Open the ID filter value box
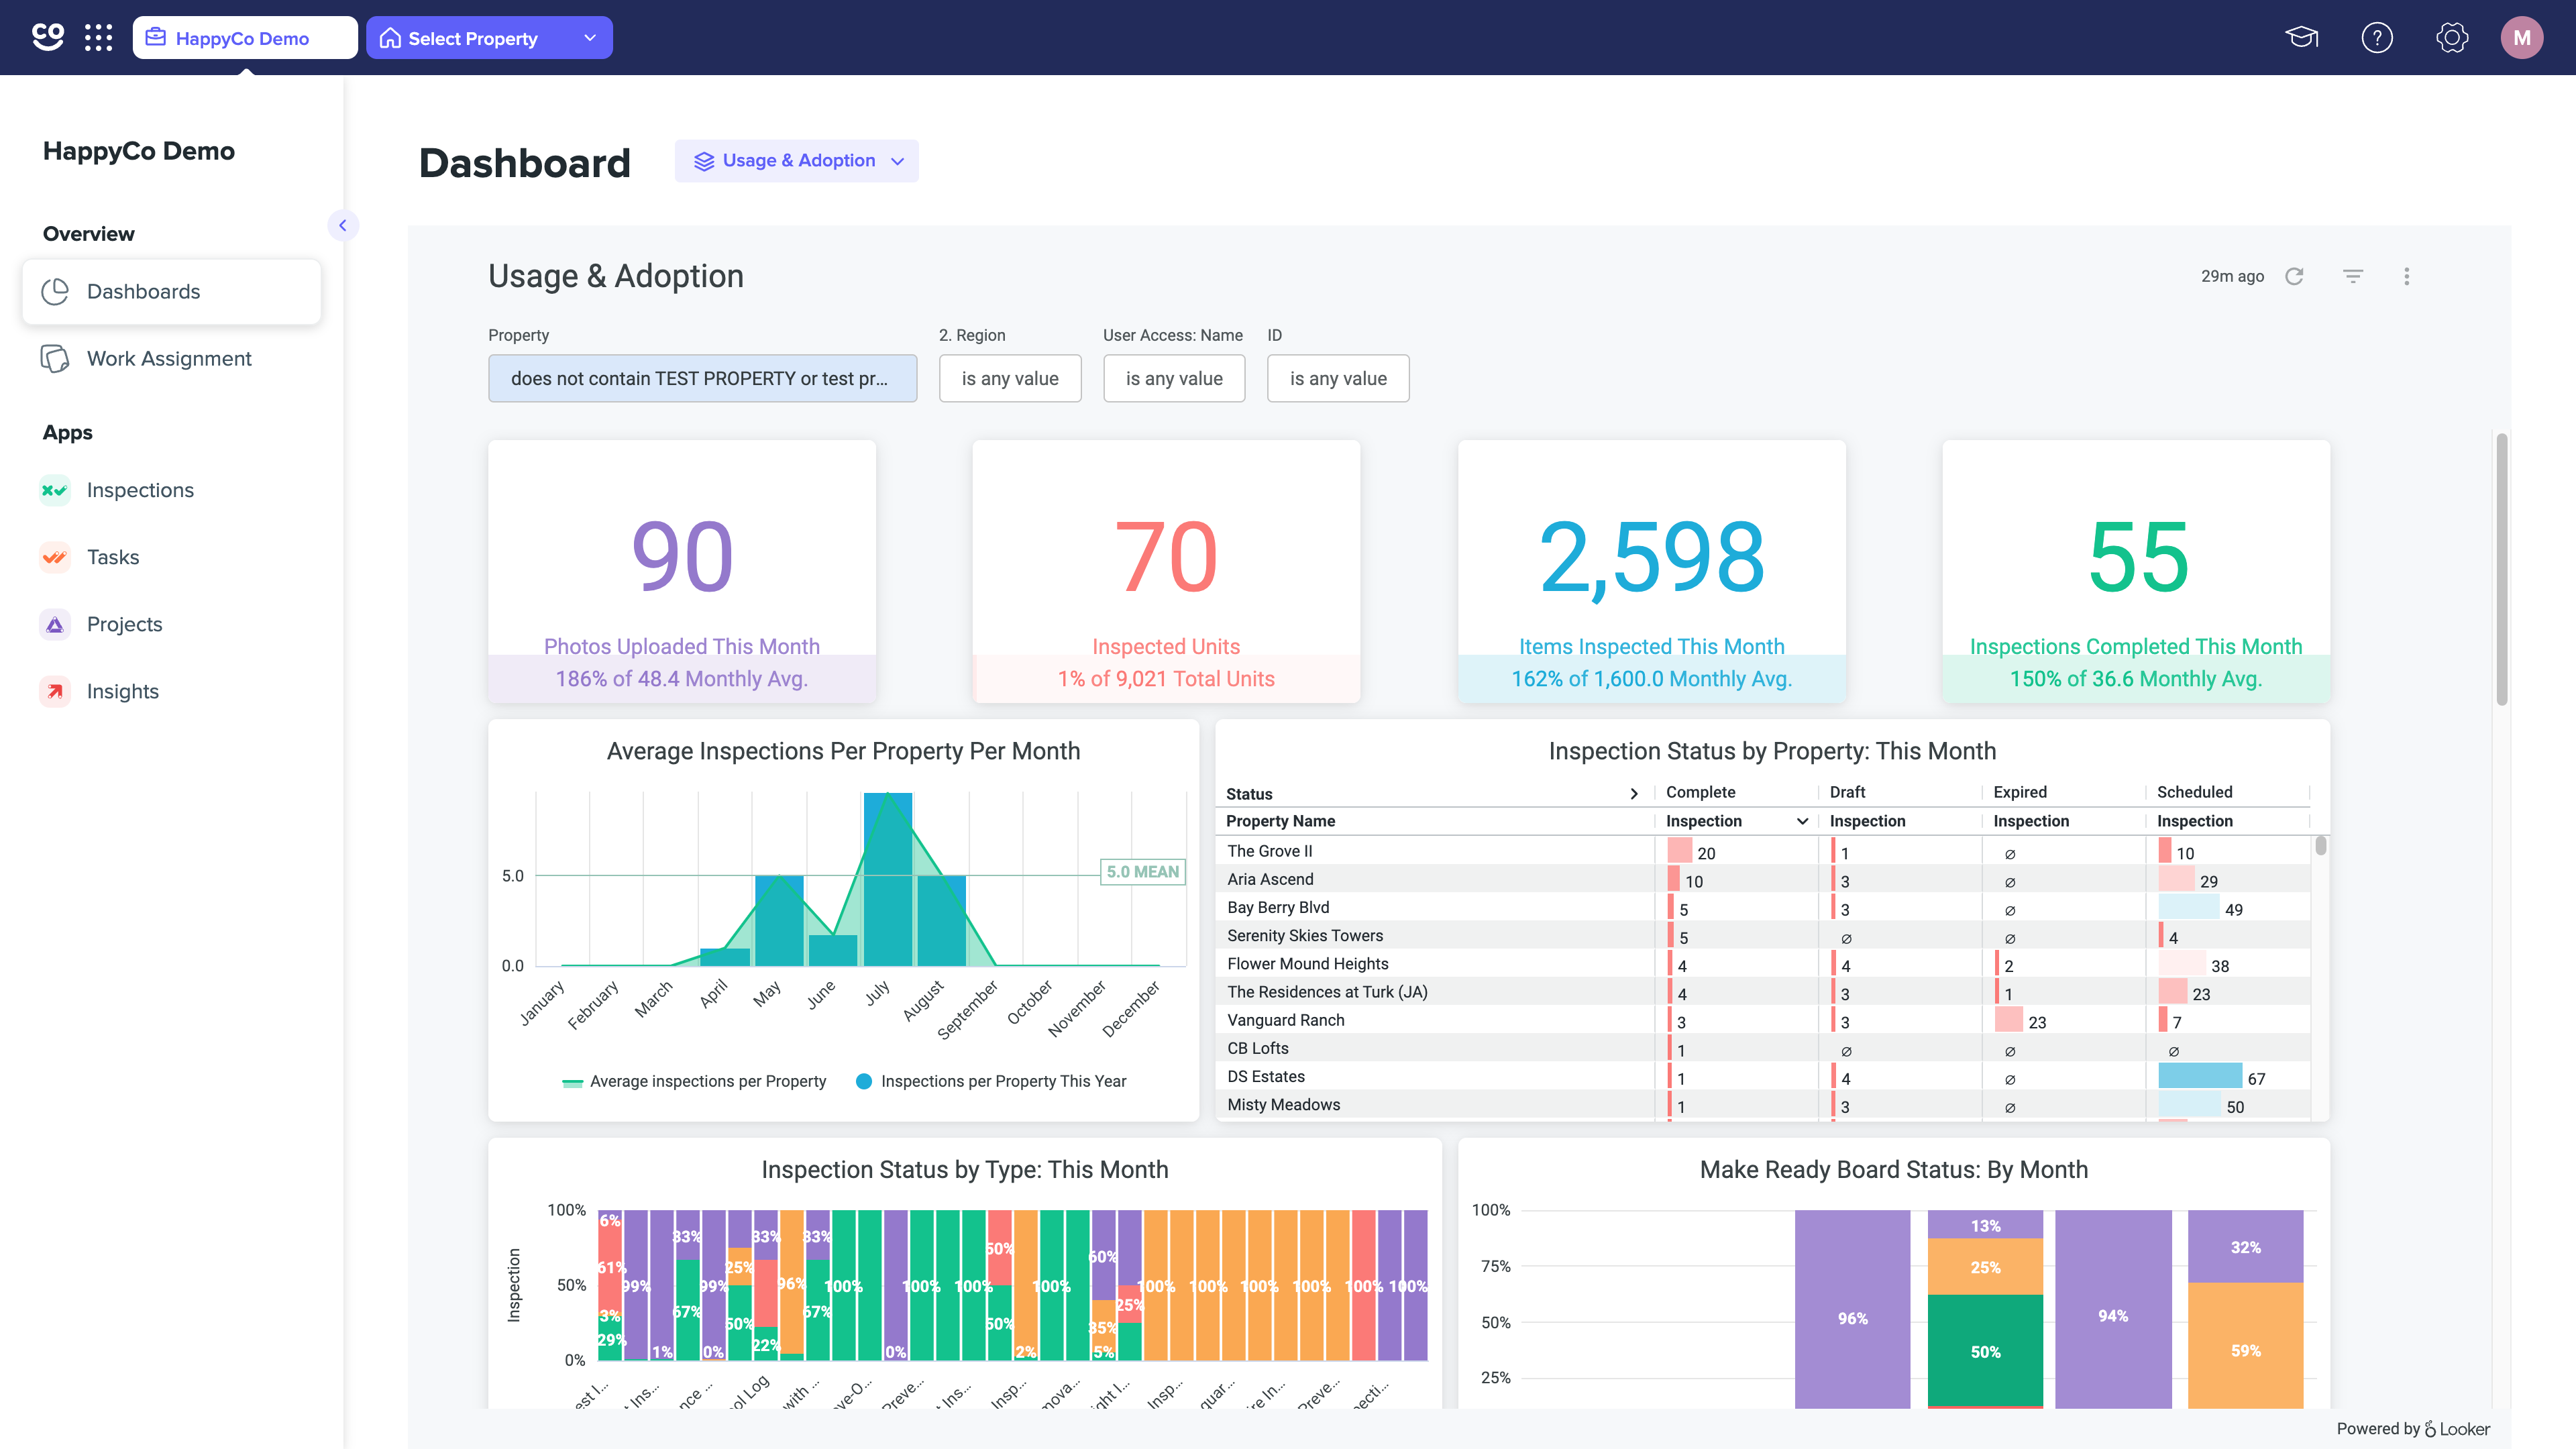Image resolution: width=2576 pixels, height=1449 pixels. 1338,378
